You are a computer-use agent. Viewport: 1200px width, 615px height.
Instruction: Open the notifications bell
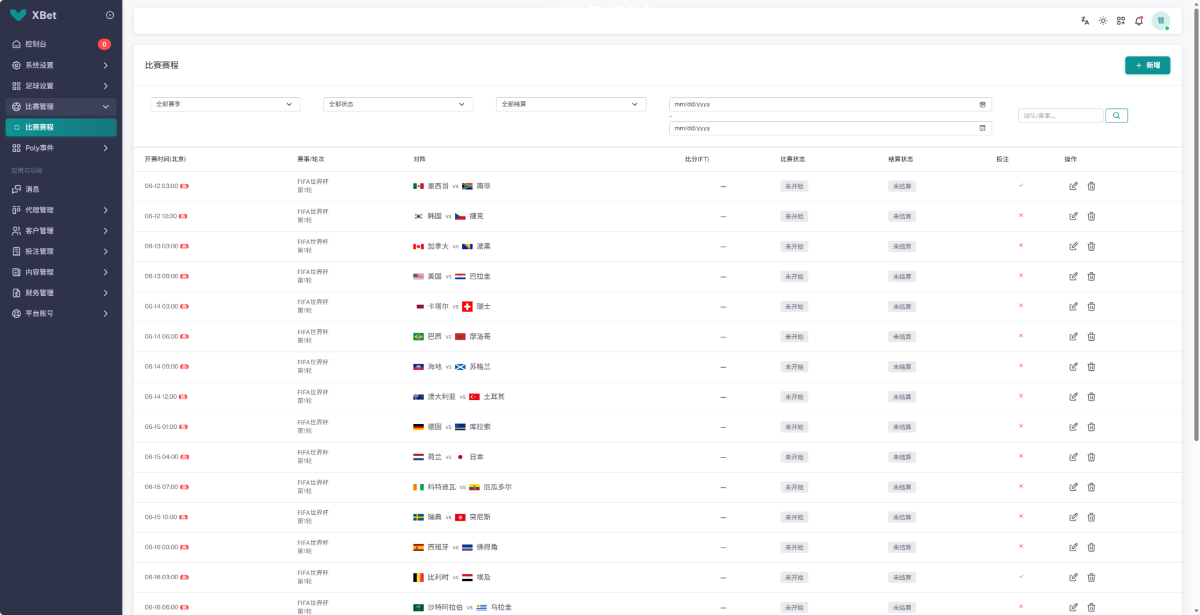pos(1138,20)
